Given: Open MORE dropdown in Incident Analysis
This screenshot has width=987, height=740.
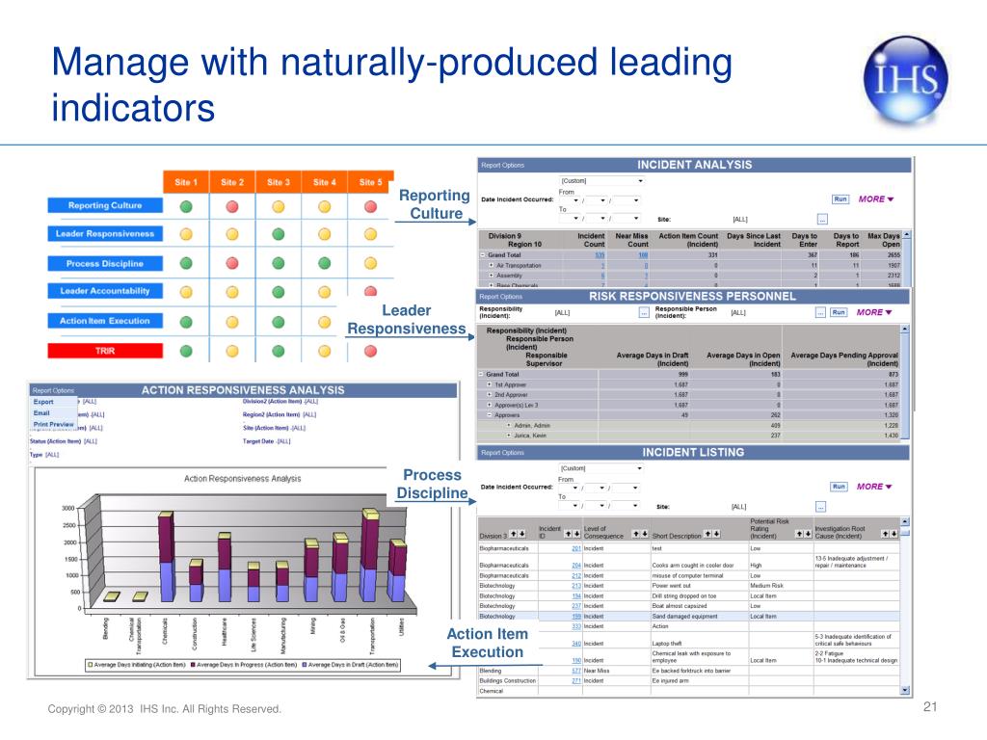Looking at the screenshot, I should coord(876,198).
